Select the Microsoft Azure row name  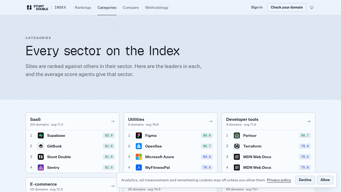160,157
